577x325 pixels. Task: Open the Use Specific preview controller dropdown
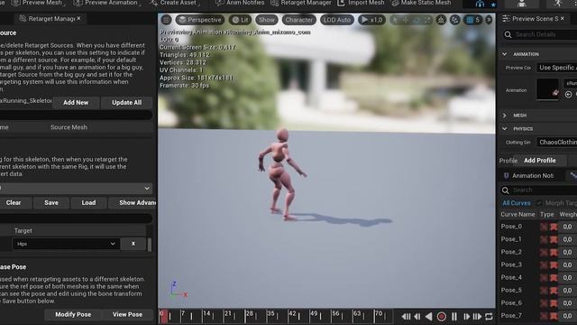coord(556,68)
